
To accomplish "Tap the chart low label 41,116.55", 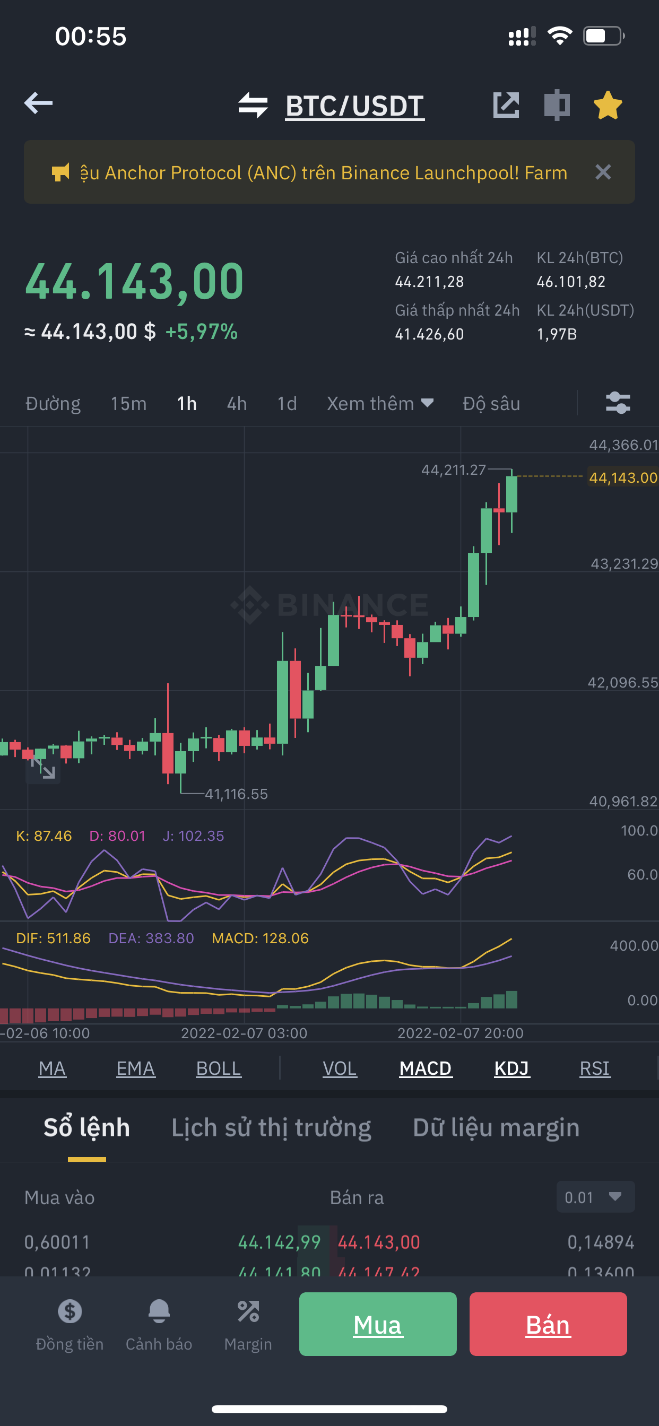I will (x=237, y=794).
